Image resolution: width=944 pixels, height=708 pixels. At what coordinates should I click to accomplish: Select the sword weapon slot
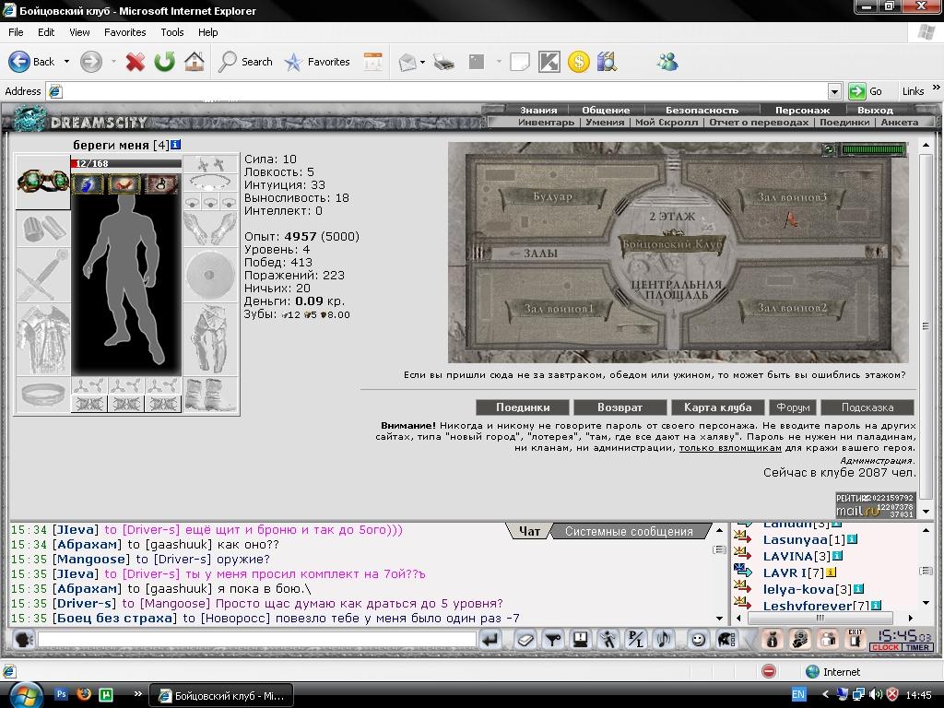tap(42, 275)
